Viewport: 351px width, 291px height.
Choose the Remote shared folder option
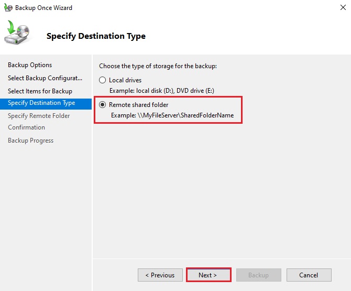103,105
